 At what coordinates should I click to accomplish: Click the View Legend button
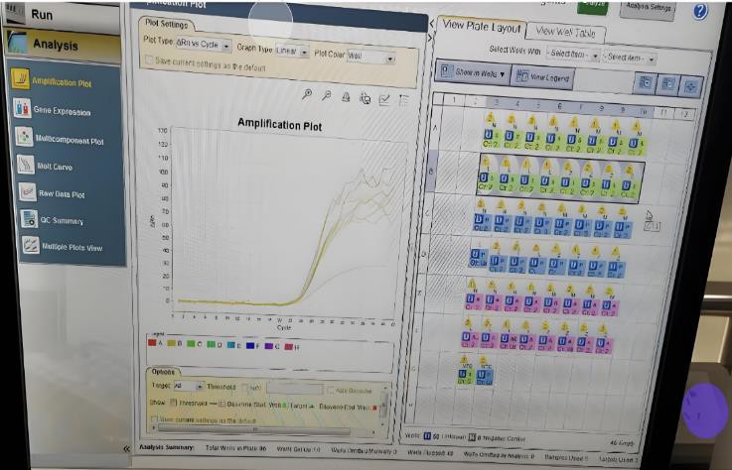[x=543, y=75]
